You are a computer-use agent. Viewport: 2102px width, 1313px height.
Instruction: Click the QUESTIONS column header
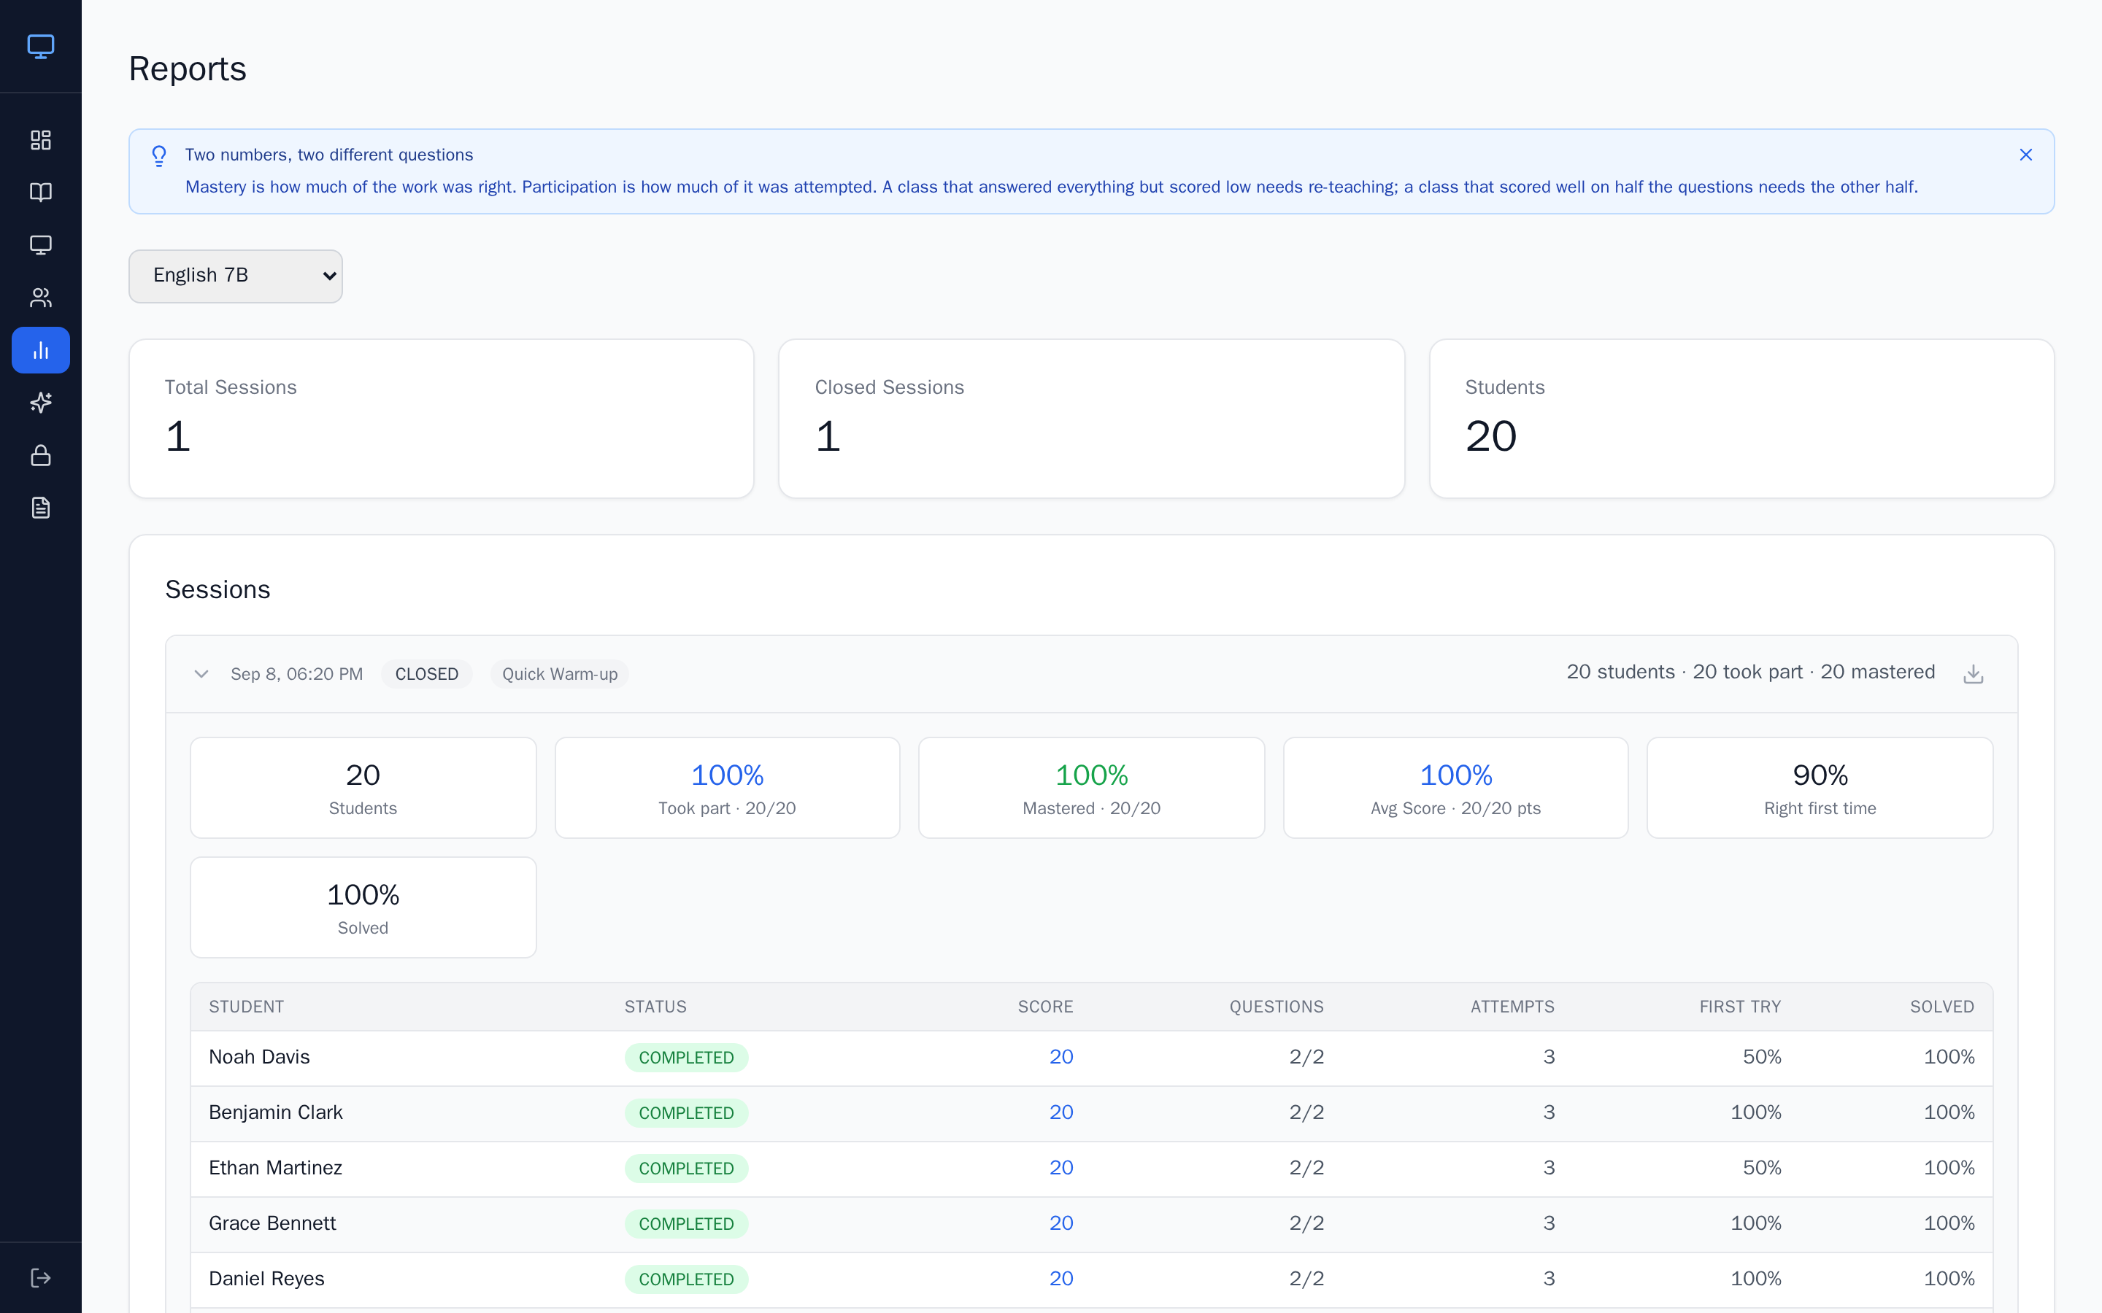(1277, 1007)
